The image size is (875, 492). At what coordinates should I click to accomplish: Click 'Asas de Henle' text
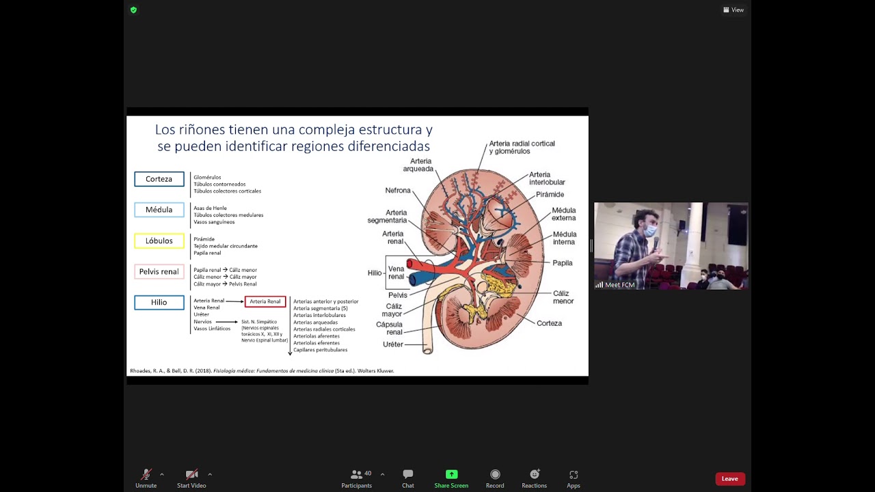tap(210, 208)
